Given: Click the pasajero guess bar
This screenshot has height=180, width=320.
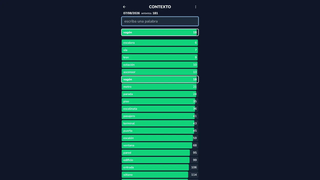Looking at the screenshot, I should pos(160,116).
